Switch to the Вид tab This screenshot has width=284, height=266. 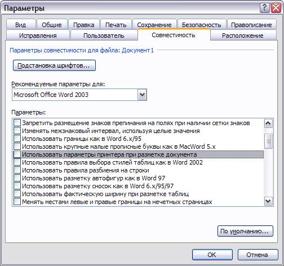tap(21, 25)
